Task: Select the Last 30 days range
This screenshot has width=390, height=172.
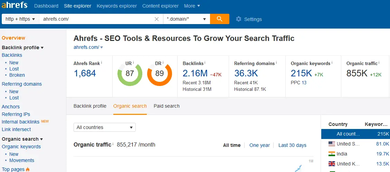Action: [293, 145]
